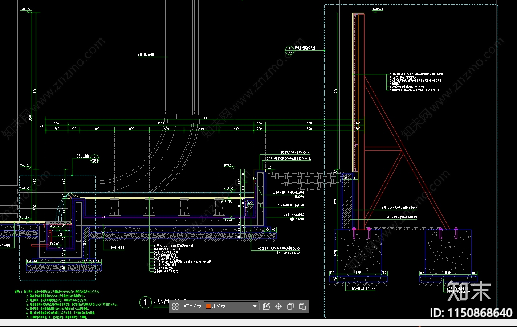Select the move cross-arrows tool

click(x=278, y=307)
